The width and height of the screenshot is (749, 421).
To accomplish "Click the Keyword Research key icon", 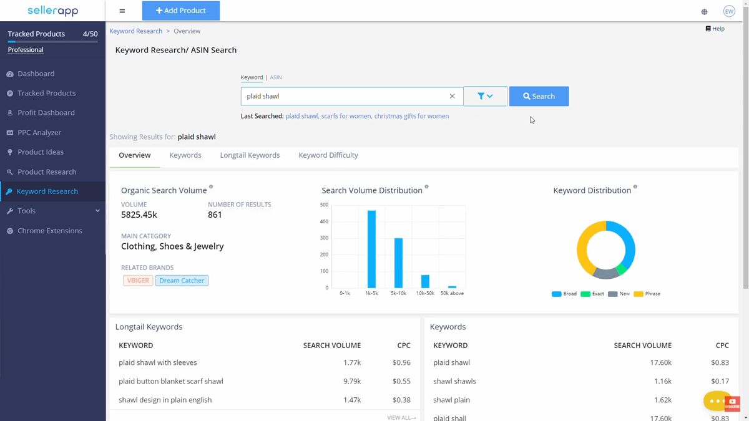I will [9, 191].
